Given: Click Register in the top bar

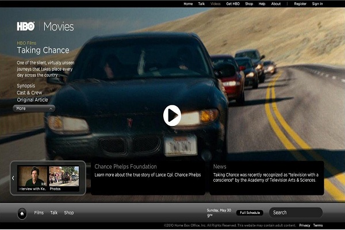Looking at the screenshot, I should [300, 4].
